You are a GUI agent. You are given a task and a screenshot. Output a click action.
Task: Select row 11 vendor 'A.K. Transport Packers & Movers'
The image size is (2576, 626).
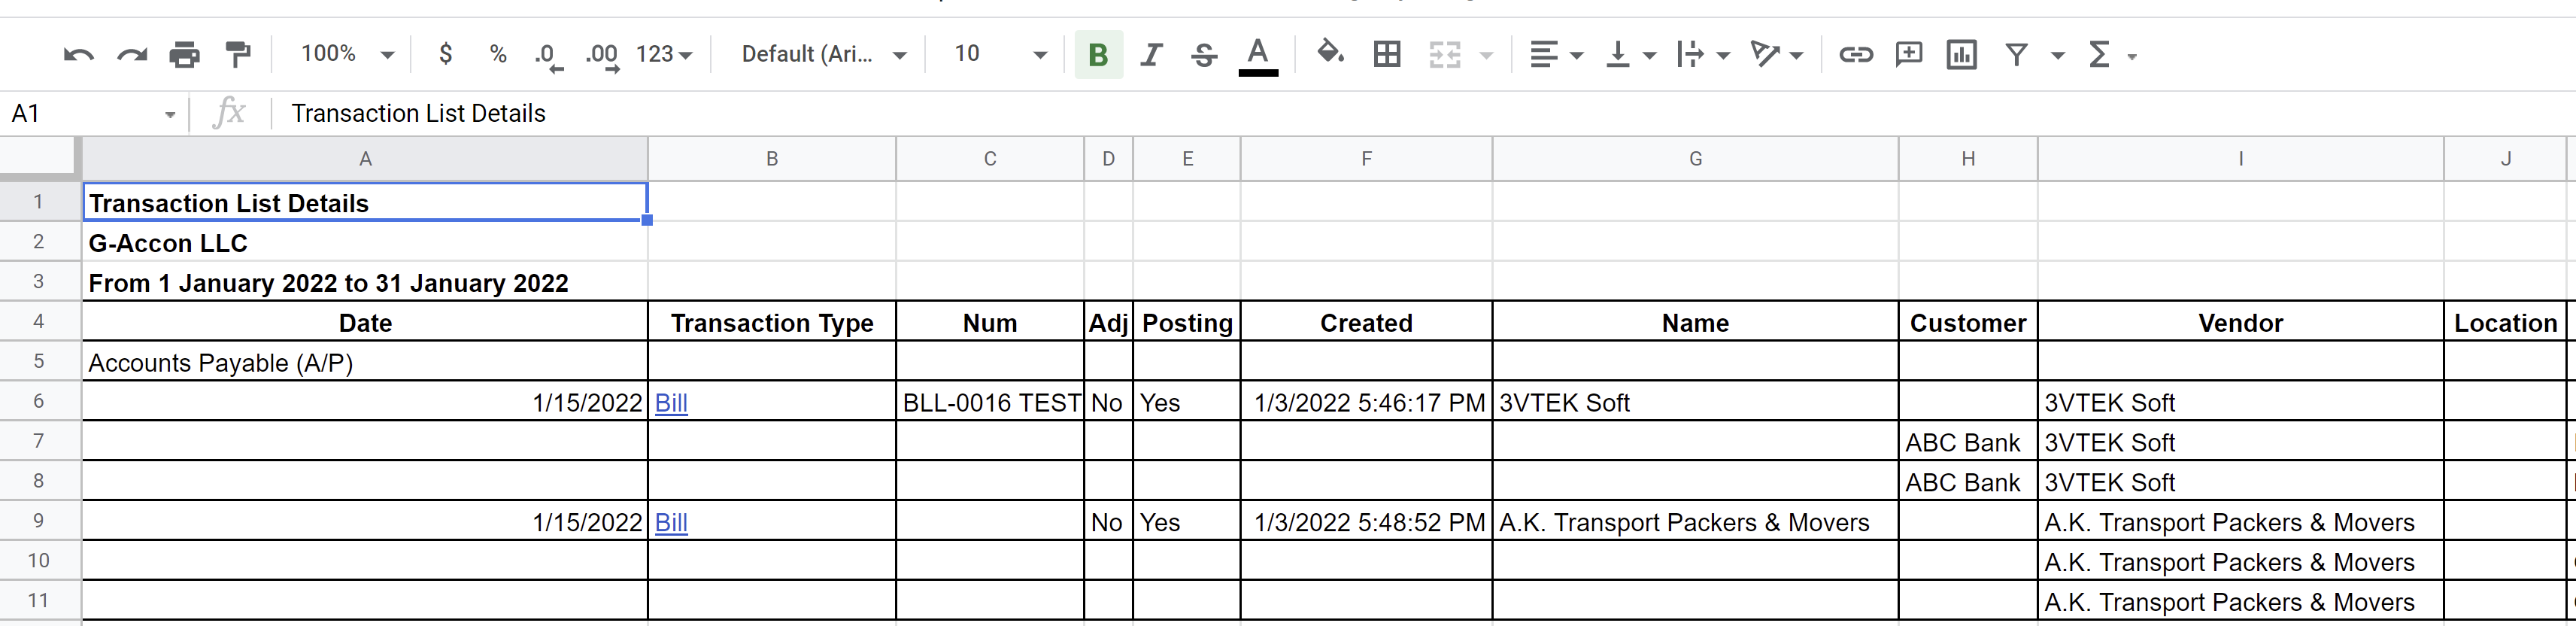[x=2240, y=602]
